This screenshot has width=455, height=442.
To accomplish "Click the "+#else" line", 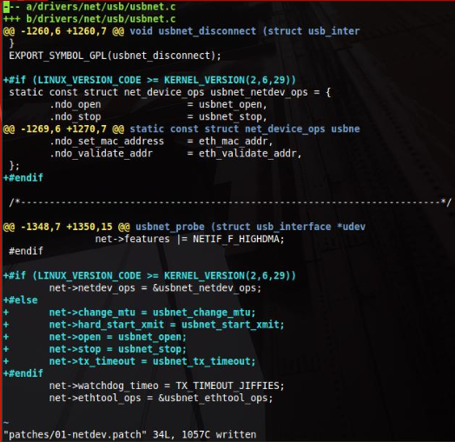I will (20, 300).
